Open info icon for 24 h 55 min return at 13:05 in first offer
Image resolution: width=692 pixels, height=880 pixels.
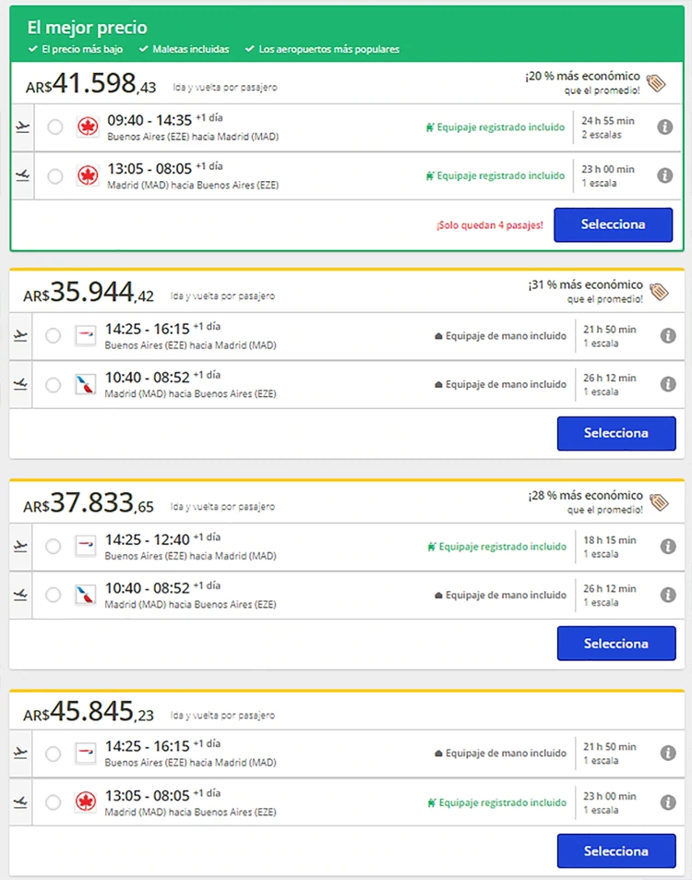pyautogui.click(x=664, y=175)
